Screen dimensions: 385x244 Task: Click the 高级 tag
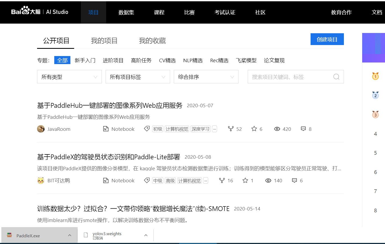click(x=170, y=180)
